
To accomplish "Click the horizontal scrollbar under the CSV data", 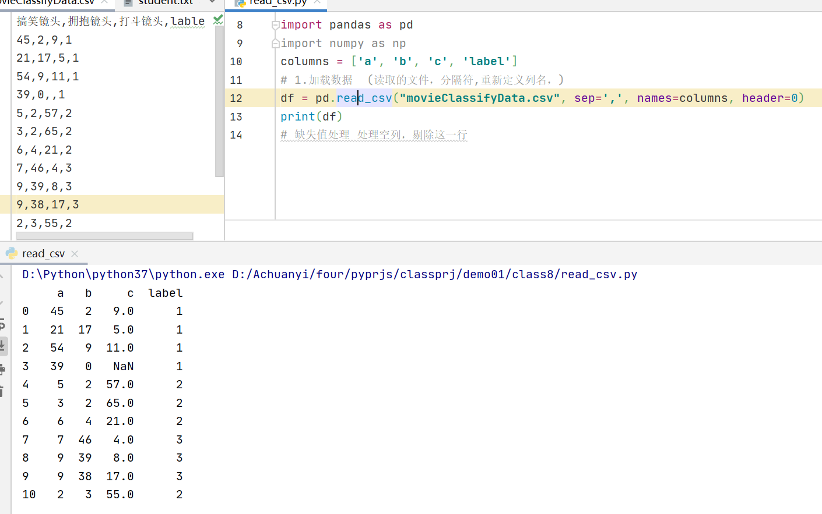I will [104, 235].
